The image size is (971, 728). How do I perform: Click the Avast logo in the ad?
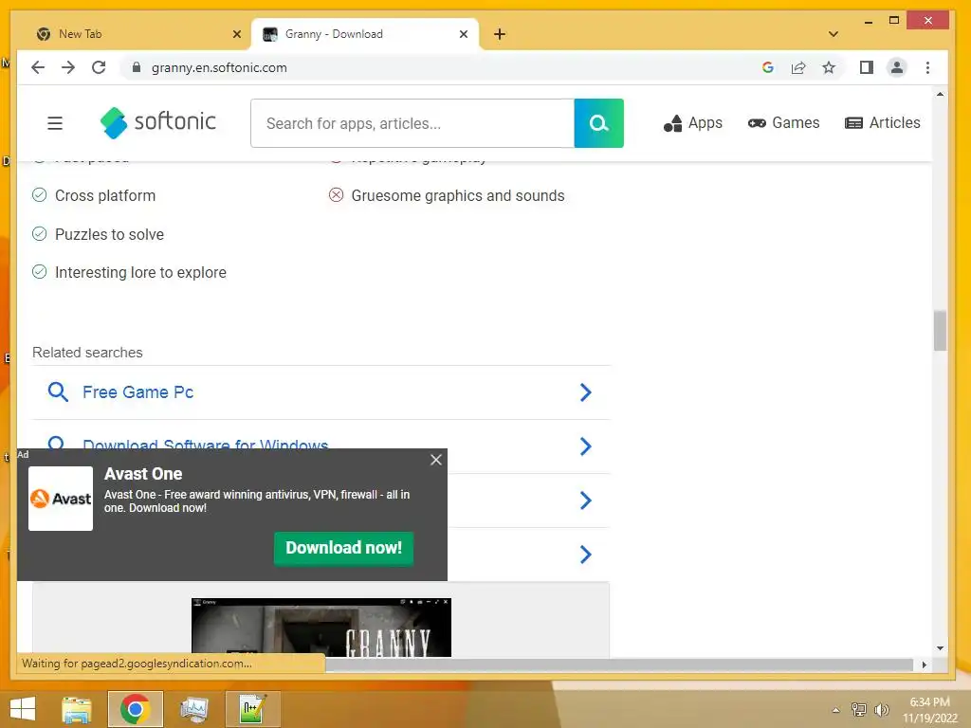[x=61, y=499]
